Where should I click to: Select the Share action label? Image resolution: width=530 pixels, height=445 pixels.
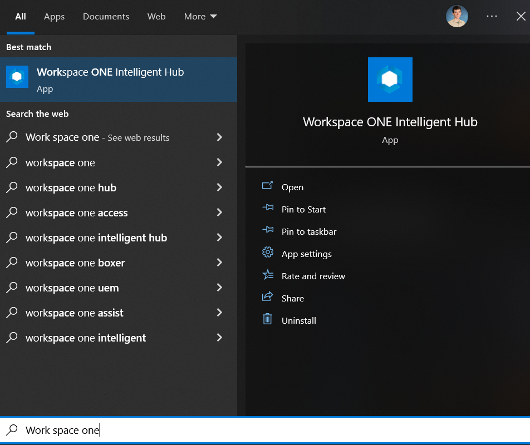point(293,299)
